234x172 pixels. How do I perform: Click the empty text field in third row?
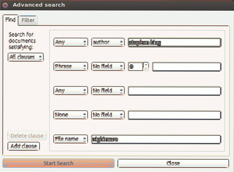pyautogui.click(x=174, y=91)
